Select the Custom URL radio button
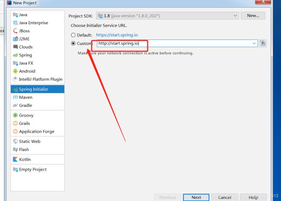This screenshot has height=201, width=281. [x=73, y=43]
